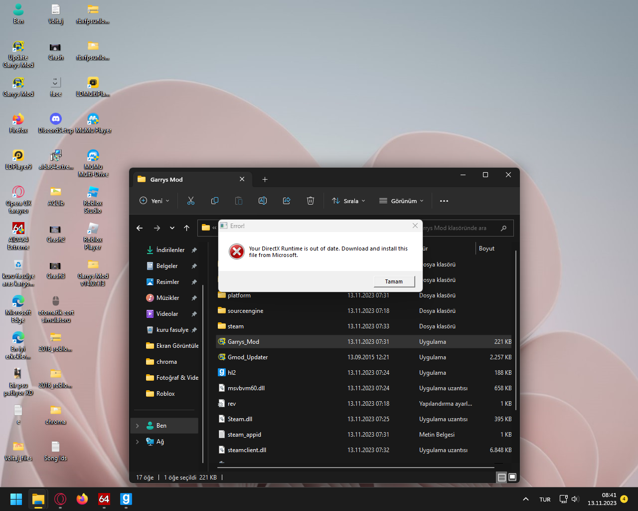Screen dimensions: 638x511
Task: Select the Roblox Studio desktop icon
Action: tap(93, 200)
